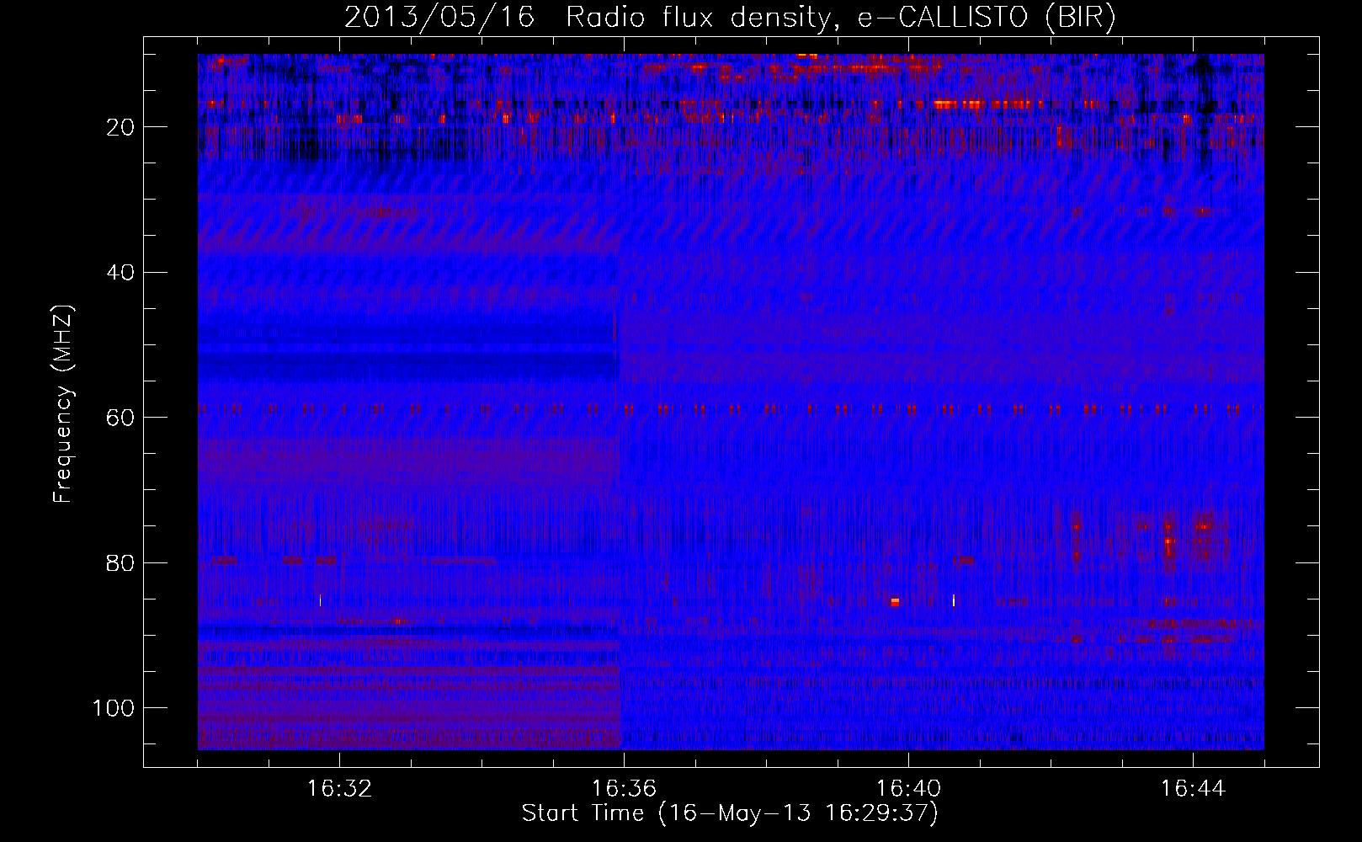The height and width of the screenshot is (842, 1362).
Task: Click the 16:40 time tick label
Action: [x=908, y=788]
